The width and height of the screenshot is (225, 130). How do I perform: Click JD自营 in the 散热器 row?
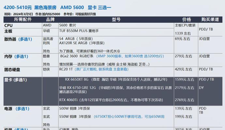click(x=204, y=39)
